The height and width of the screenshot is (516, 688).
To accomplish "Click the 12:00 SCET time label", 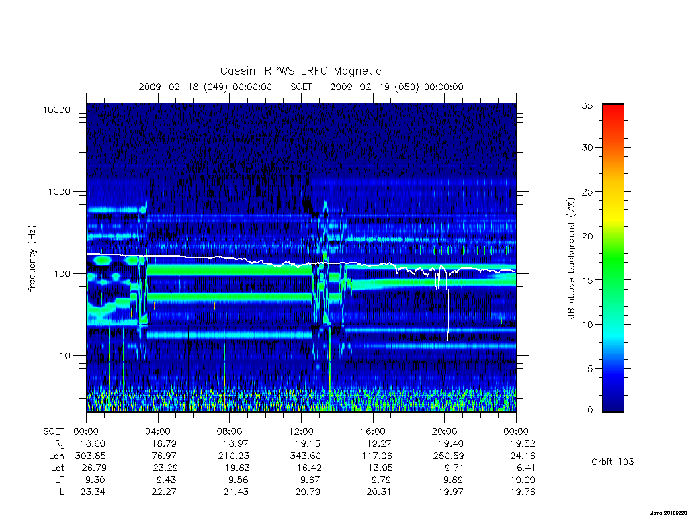I will pos(301,431).
